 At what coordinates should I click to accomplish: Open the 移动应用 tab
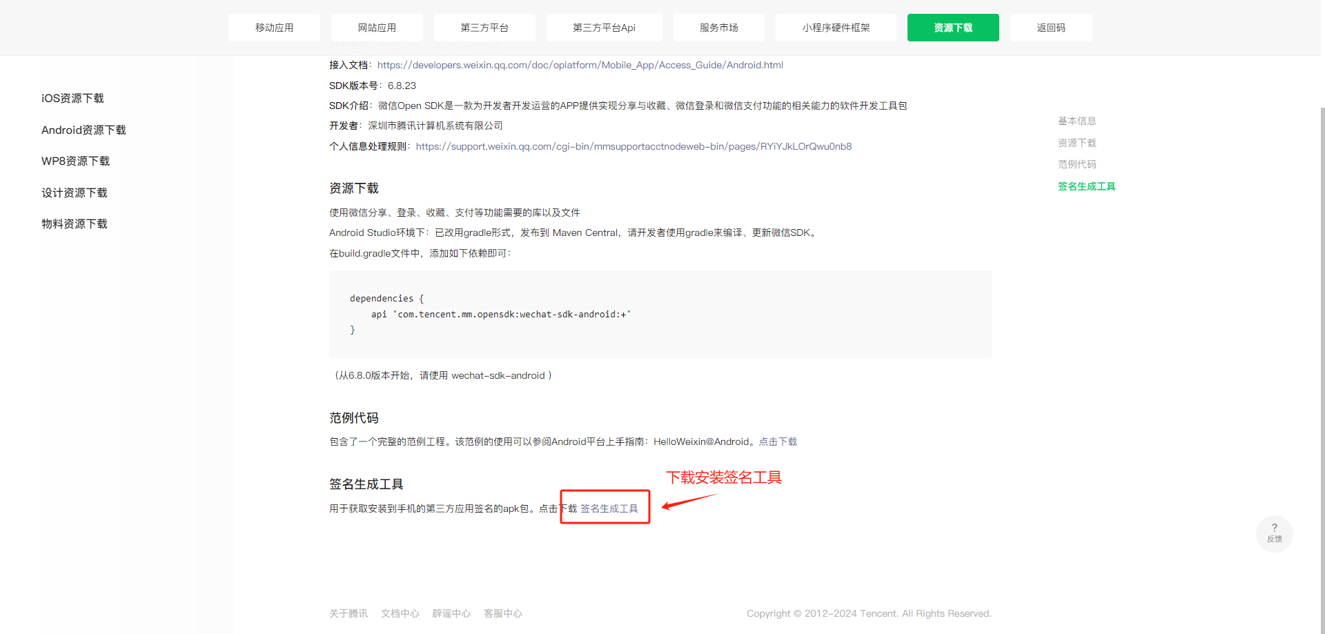click(274, 28)
